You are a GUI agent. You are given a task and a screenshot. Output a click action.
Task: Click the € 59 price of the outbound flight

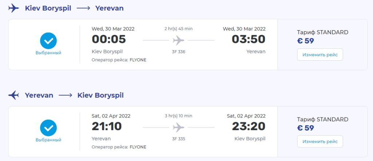pos(306,41)
